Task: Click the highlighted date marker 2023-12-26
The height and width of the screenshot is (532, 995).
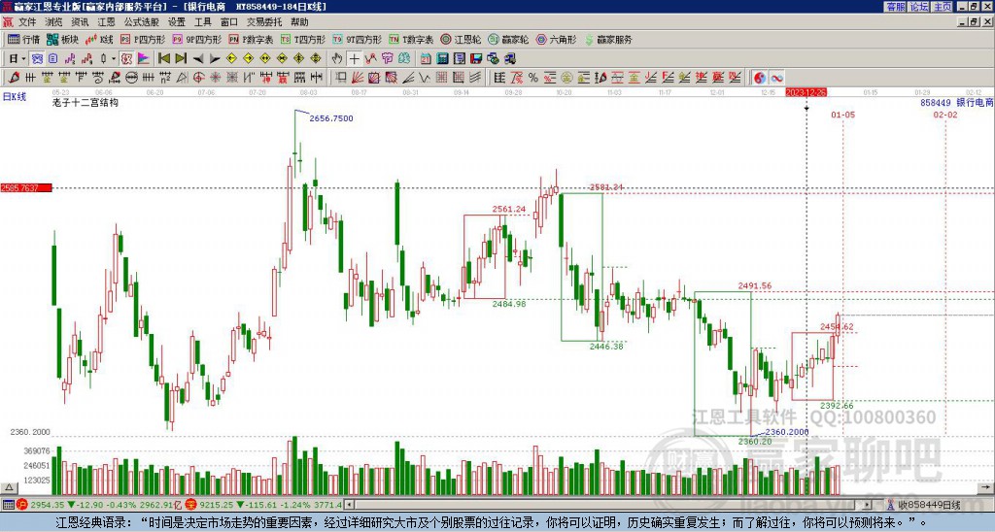Action: (806, 92)
